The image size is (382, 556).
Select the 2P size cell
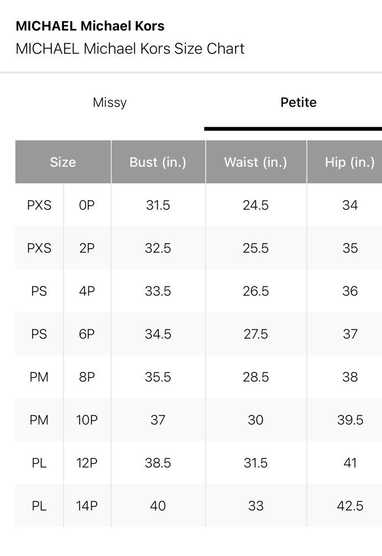[87, 248]
